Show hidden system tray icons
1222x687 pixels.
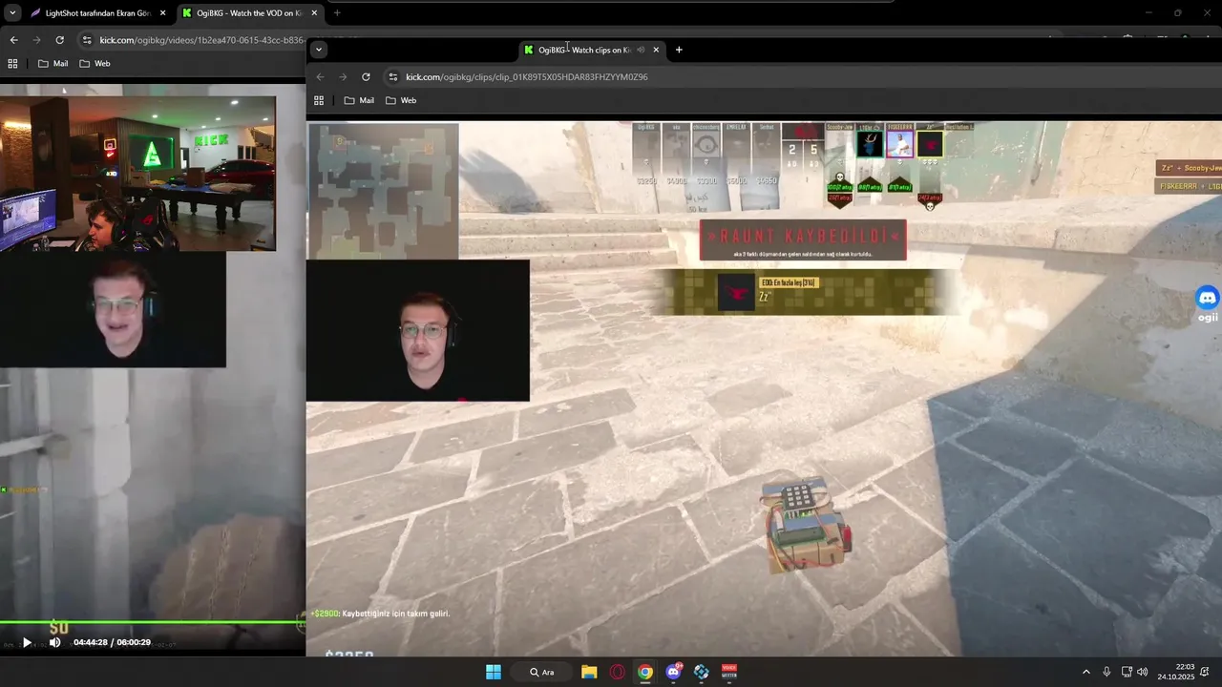coord(1085,672)
